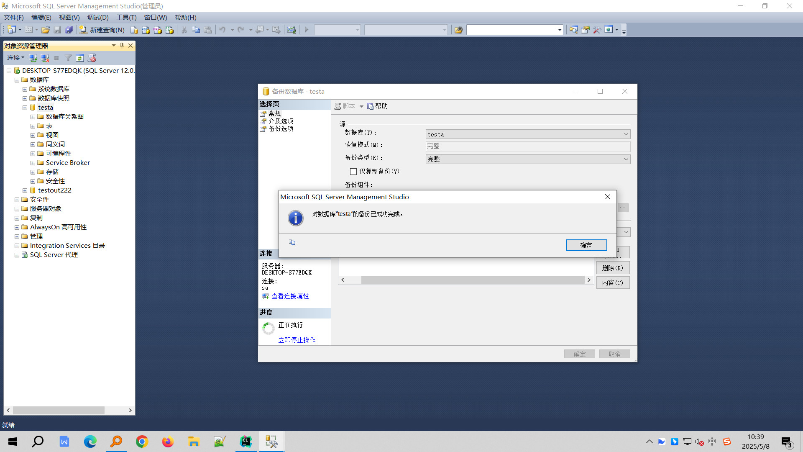Connect to a server in Object Explorer

[x=33, y=58]
